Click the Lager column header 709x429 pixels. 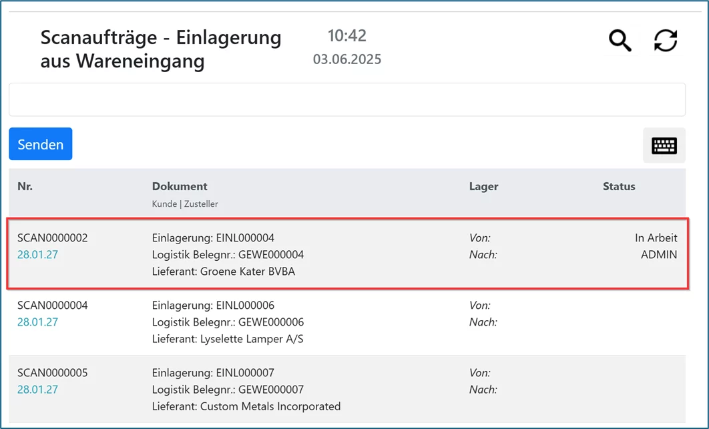(x=483, y=187)
